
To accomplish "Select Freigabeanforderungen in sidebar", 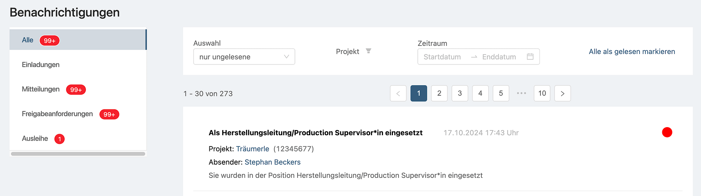I will point(57,114).
